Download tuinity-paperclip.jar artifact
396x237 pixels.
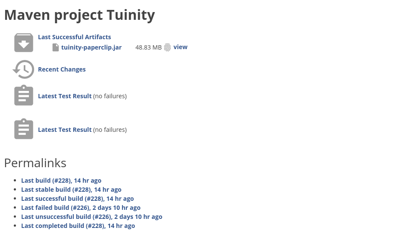click(x=91, y=47)
